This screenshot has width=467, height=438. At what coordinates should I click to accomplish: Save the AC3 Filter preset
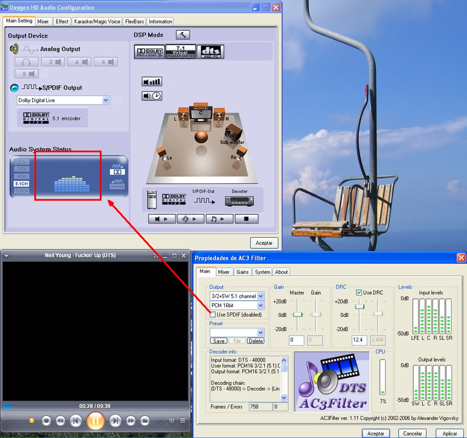point(218,341)
